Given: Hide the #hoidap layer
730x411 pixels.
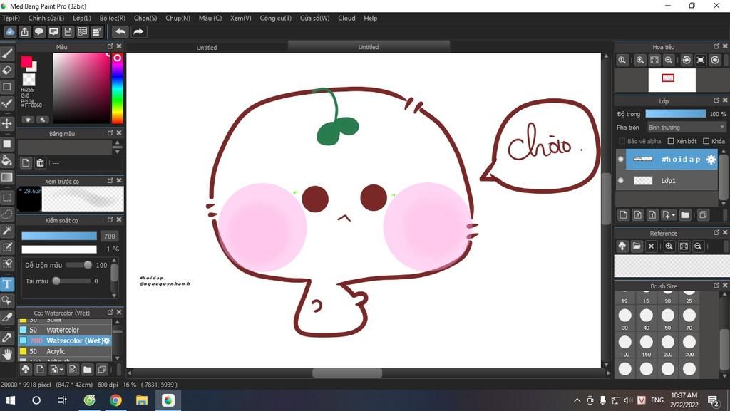Looking at the screenshot, I should (621, 159).
